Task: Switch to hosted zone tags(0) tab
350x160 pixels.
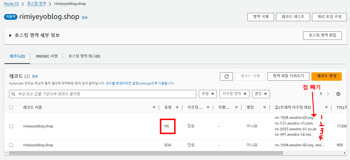Action: (x=84, y=56)
